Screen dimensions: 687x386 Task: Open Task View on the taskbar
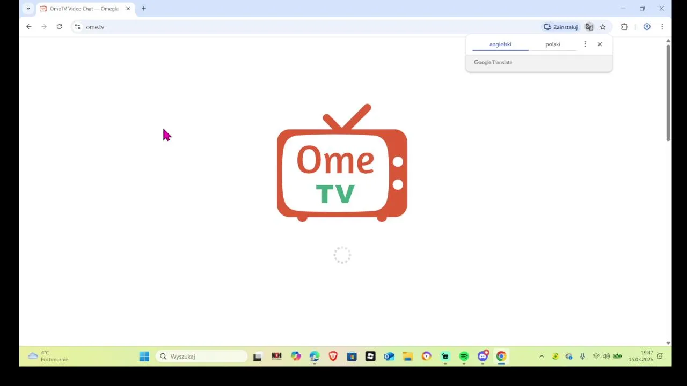(258, 357)
